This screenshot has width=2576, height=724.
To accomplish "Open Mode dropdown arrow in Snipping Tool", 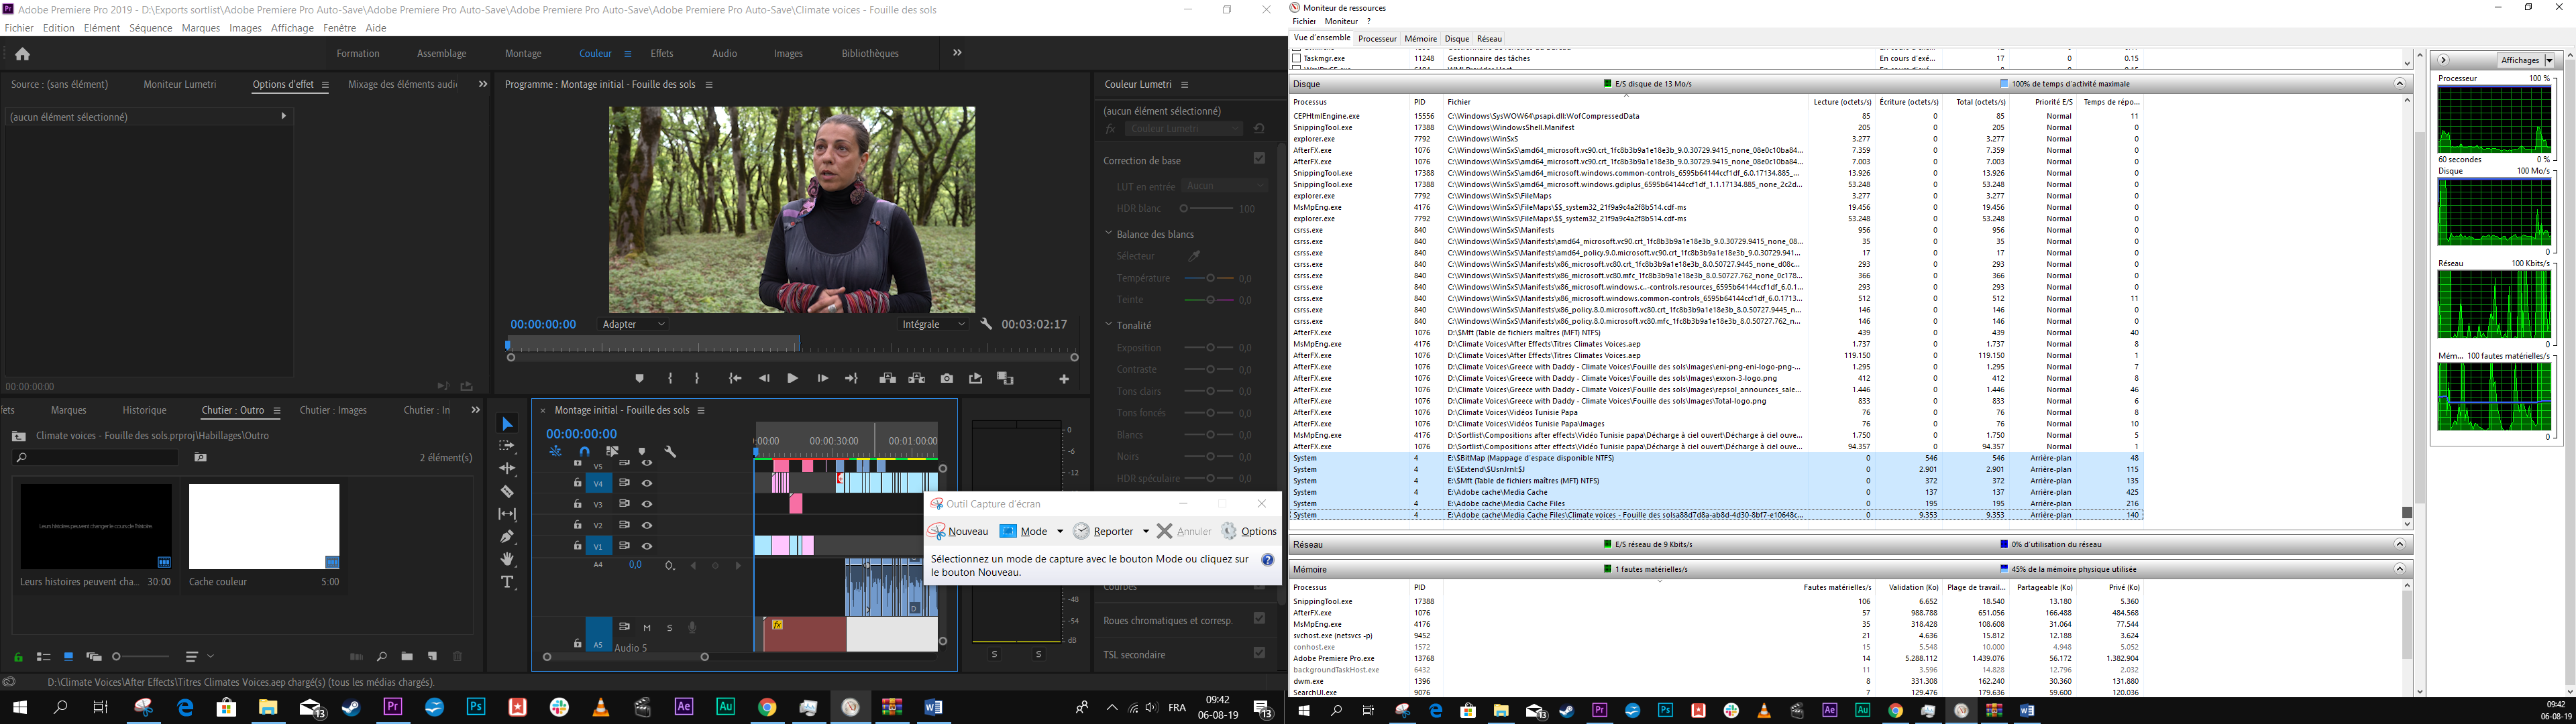I will coord(1060,532).
